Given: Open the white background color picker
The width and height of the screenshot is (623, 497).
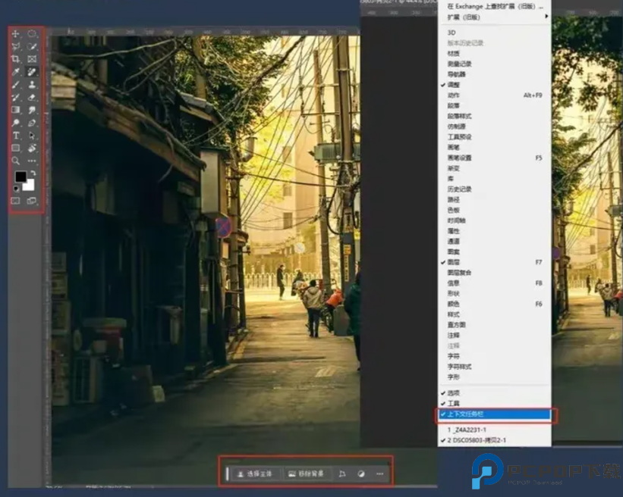Looking at the screenshot, I should [x=30, y=186].
